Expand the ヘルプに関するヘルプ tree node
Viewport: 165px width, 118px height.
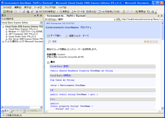[x=3, y=42]
